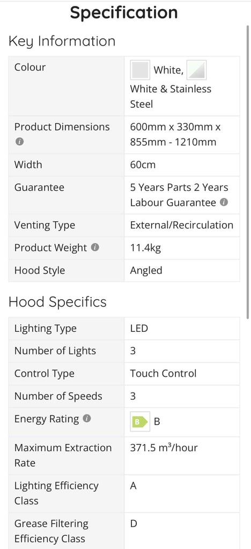The image size is (251, 549).
Task: Select the White & Stainless Steel swatch
Action: tap(196, 70)
